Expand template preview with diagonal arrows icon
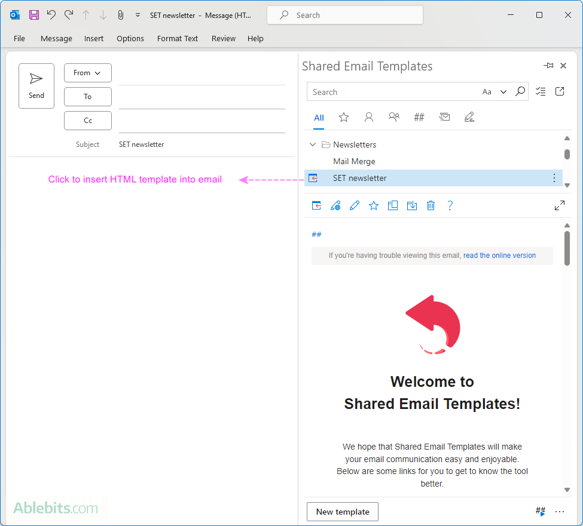 [559, 205]
